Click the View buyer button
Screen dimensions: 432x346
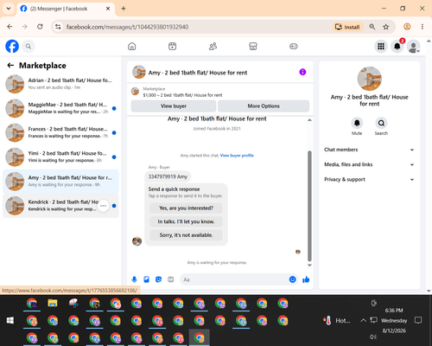click(x=174, y=106)
